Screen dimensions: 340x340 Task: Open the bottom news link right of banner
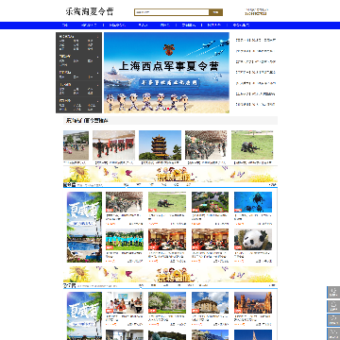click(x=256, y=104)
